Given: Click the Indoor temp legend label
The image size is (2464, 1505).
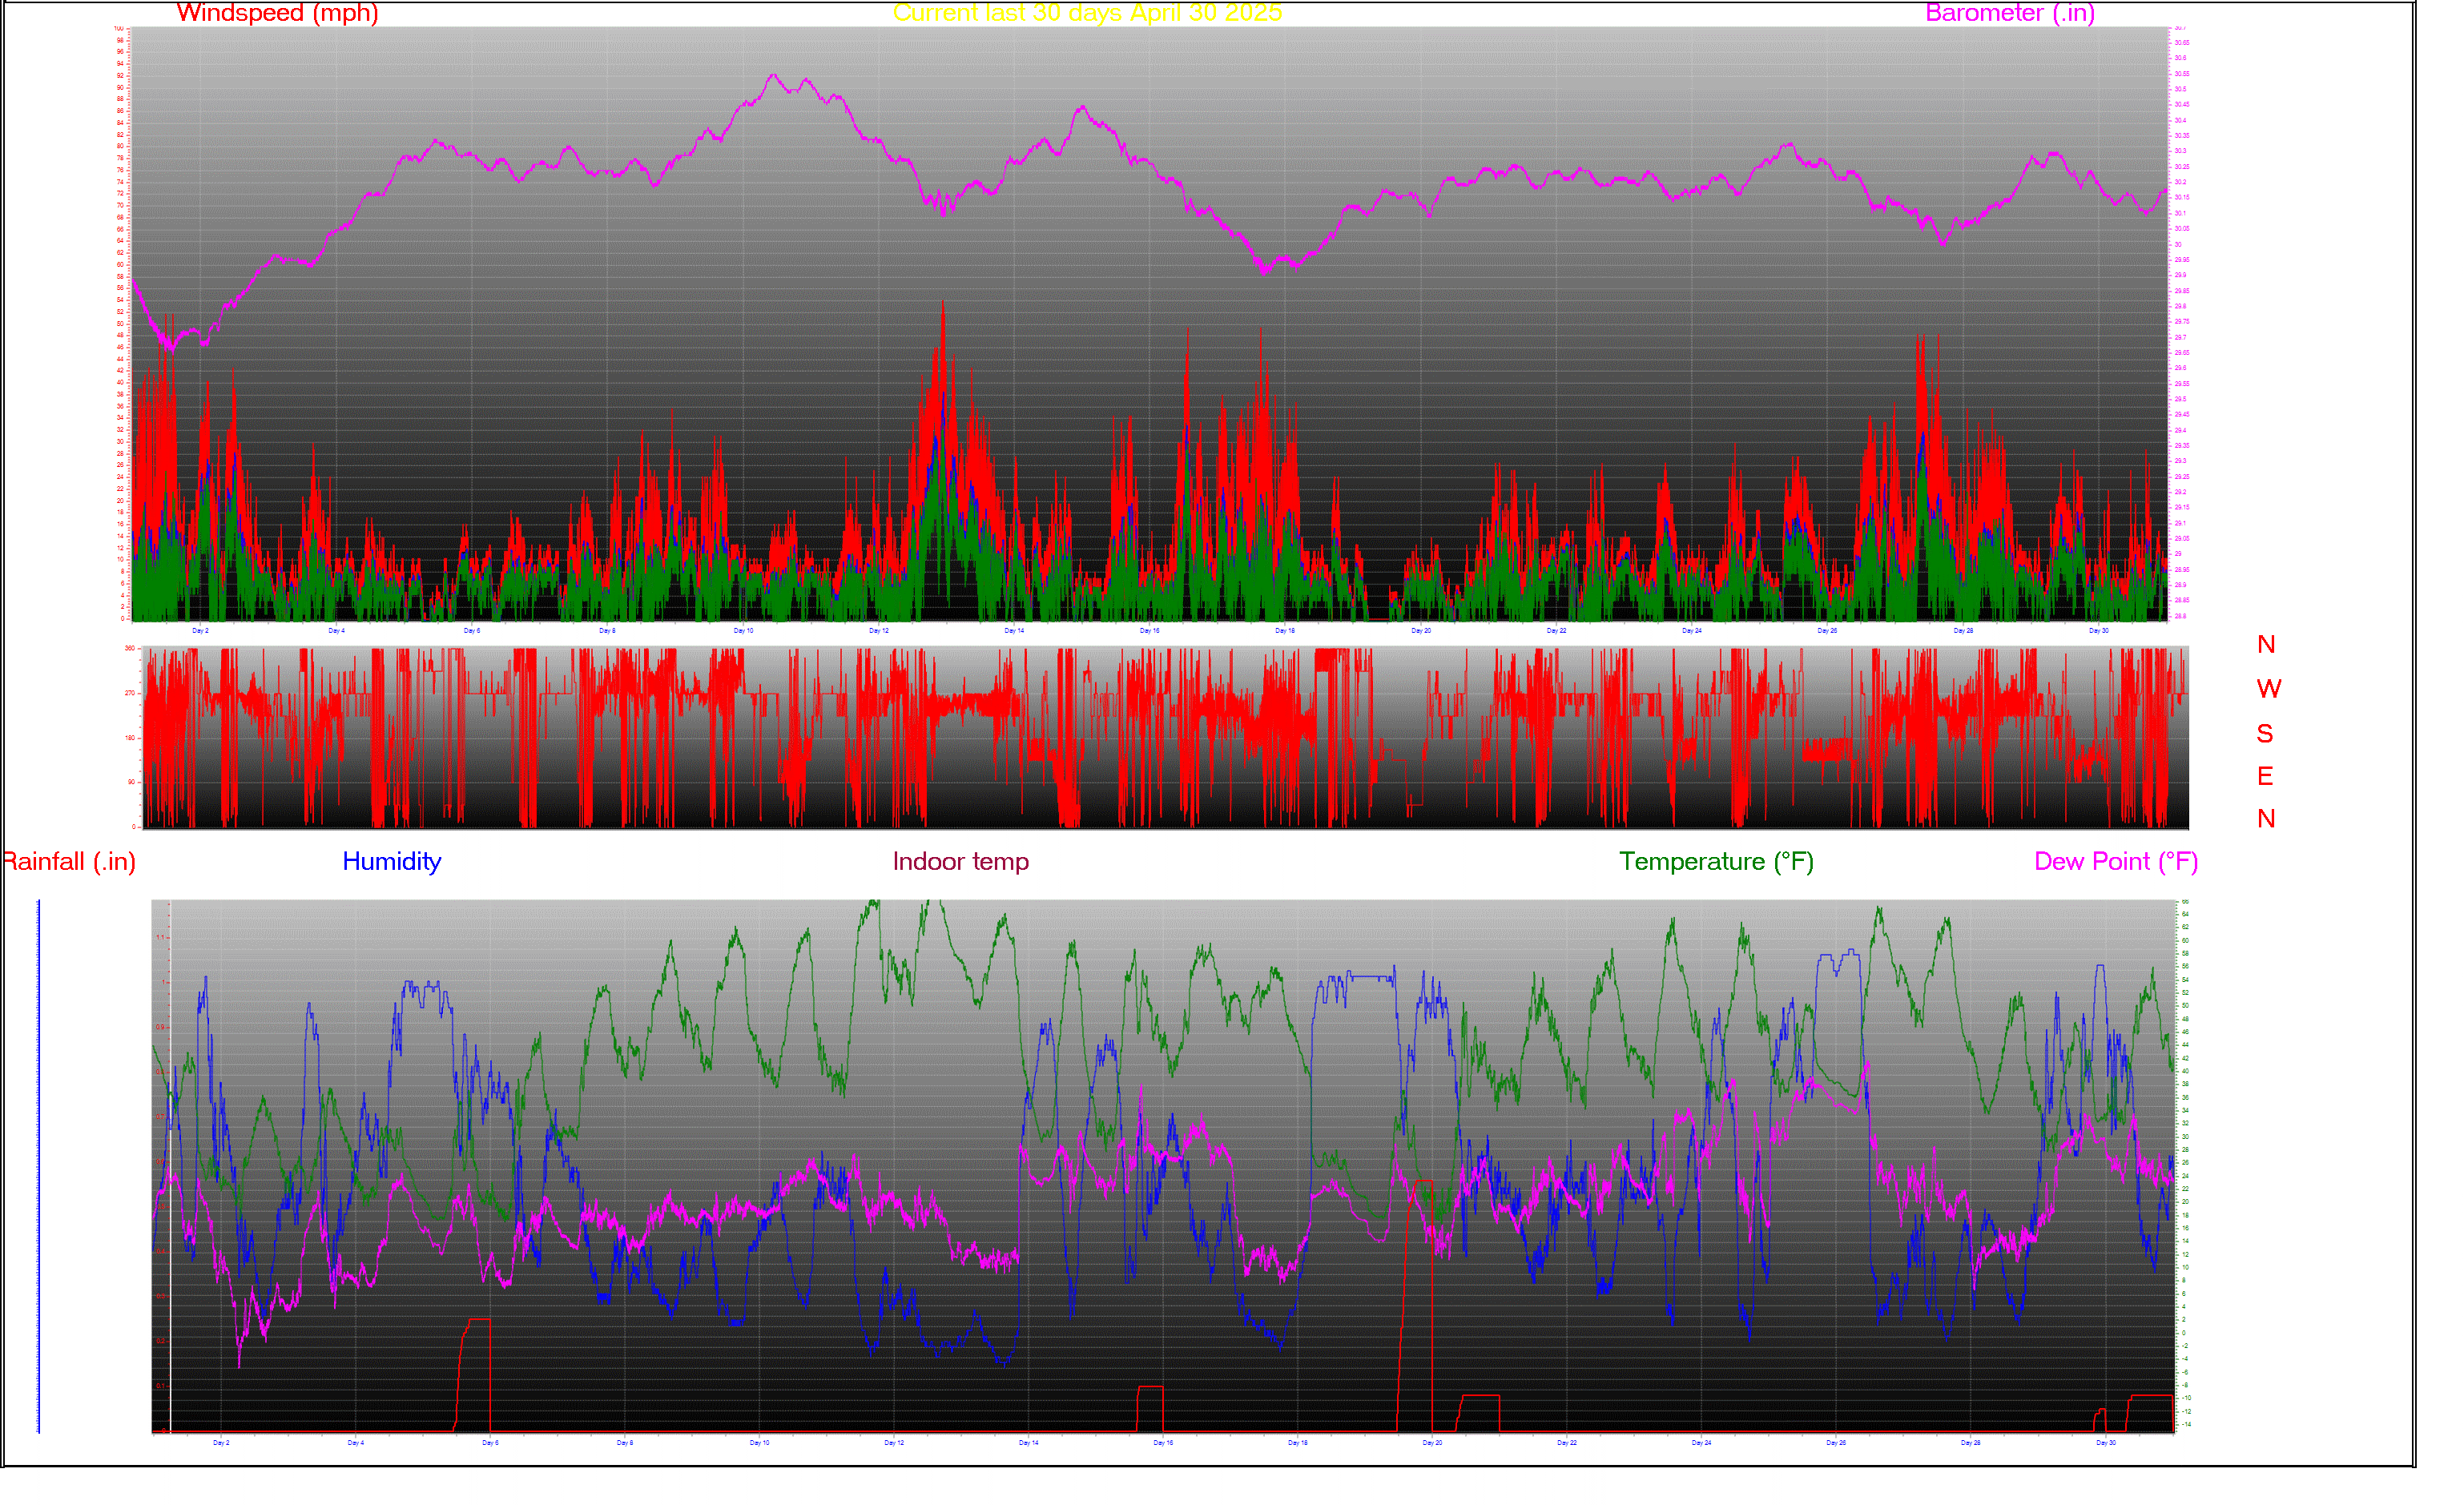Looking at the screenshot, I should (961, 862).
